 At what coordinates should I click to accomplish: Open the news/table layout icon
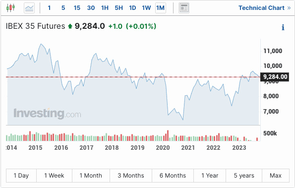(x=184, y=8)
